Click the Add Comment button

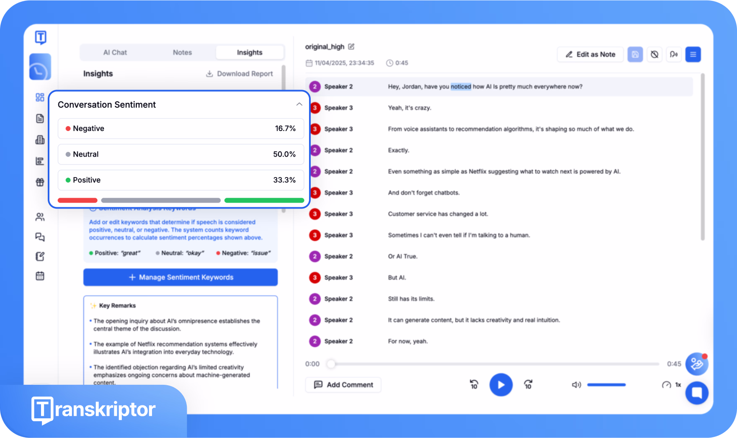[343, 385]
